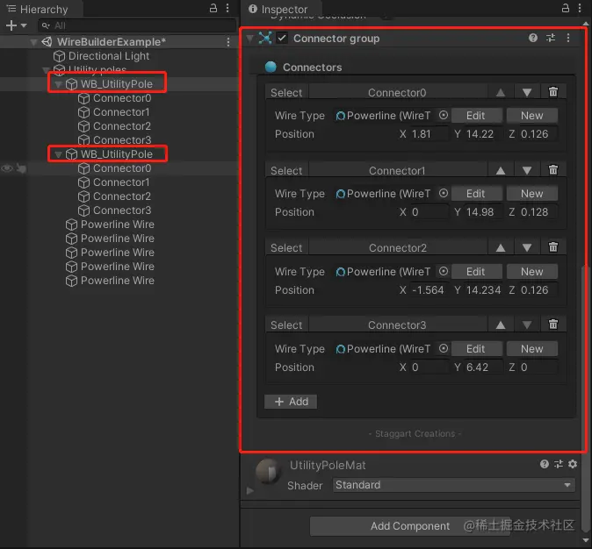Screen dimensions: 592x549
Task: Move Connector2 down with down arrow
Action: click(527, 247)
